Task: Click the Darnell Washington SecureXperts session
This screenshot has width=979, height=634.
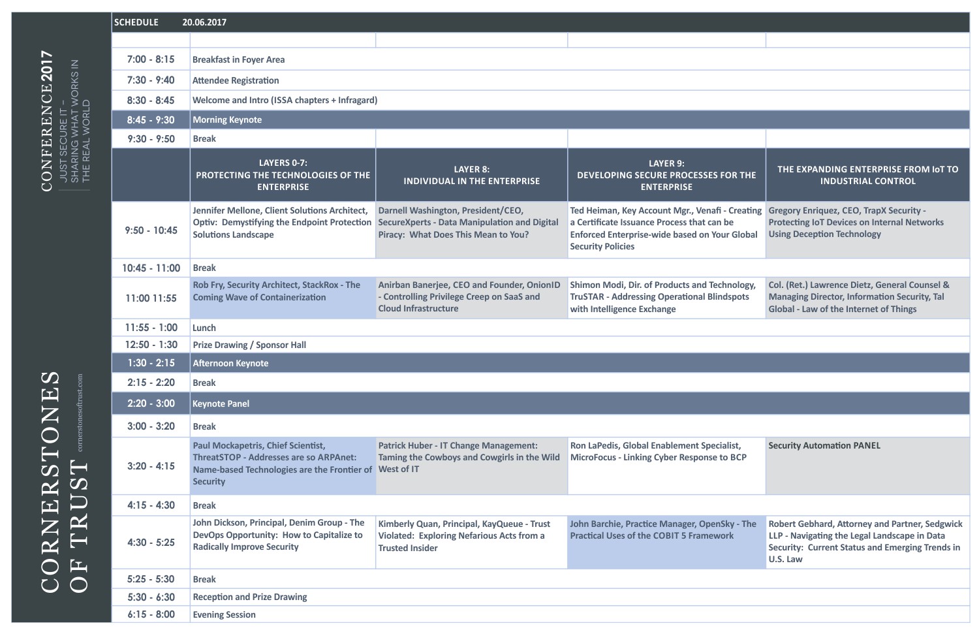Action: [472, 230]
